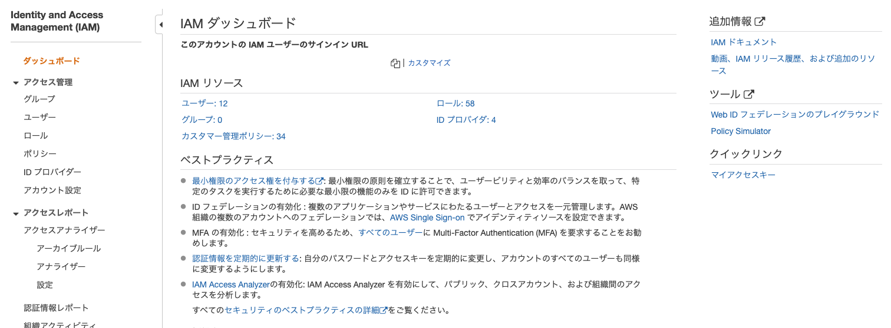Open 最小権限のアクセス権を付与する external link
This screenshot has height=328, width=891.
coord(258,180)
